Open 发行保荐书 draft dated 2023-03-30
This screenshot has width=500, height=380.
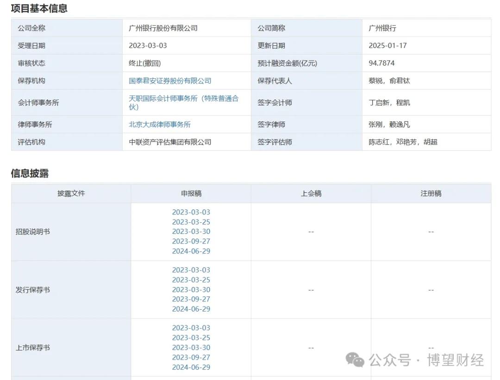(191, 290)
